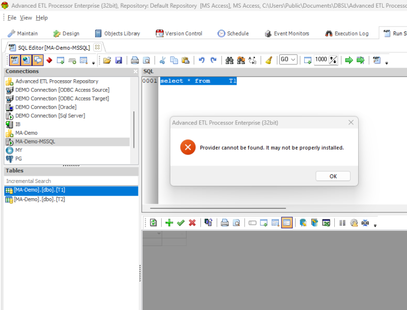Image resolution: width=407 pixels, height=310 pixels.
Task: Click the columns lines icon in results toolbar
Action: point(342,223)
